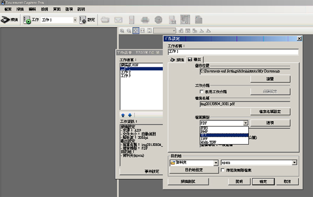Open the 說明 menu in menu bar
The width and height of the screenshot is (313, 197).
(x=81, y=9)
